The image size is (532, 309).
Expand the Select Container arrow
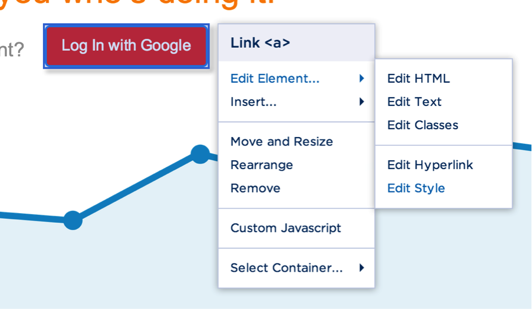(361, 268)
